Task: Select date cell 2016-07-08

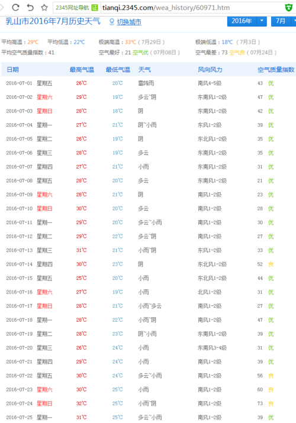Action: (x=19, y=181)
